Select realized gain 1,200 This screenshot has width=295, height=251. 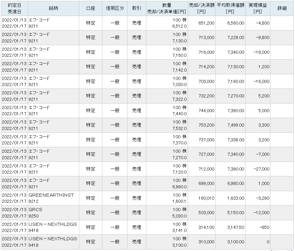point(264,67)
